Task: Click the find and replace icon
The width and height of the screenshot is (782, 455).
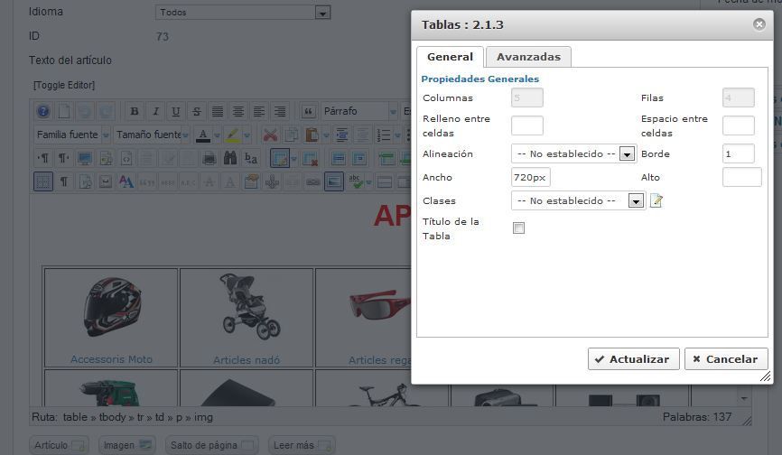Action: (x=251, y=159)
